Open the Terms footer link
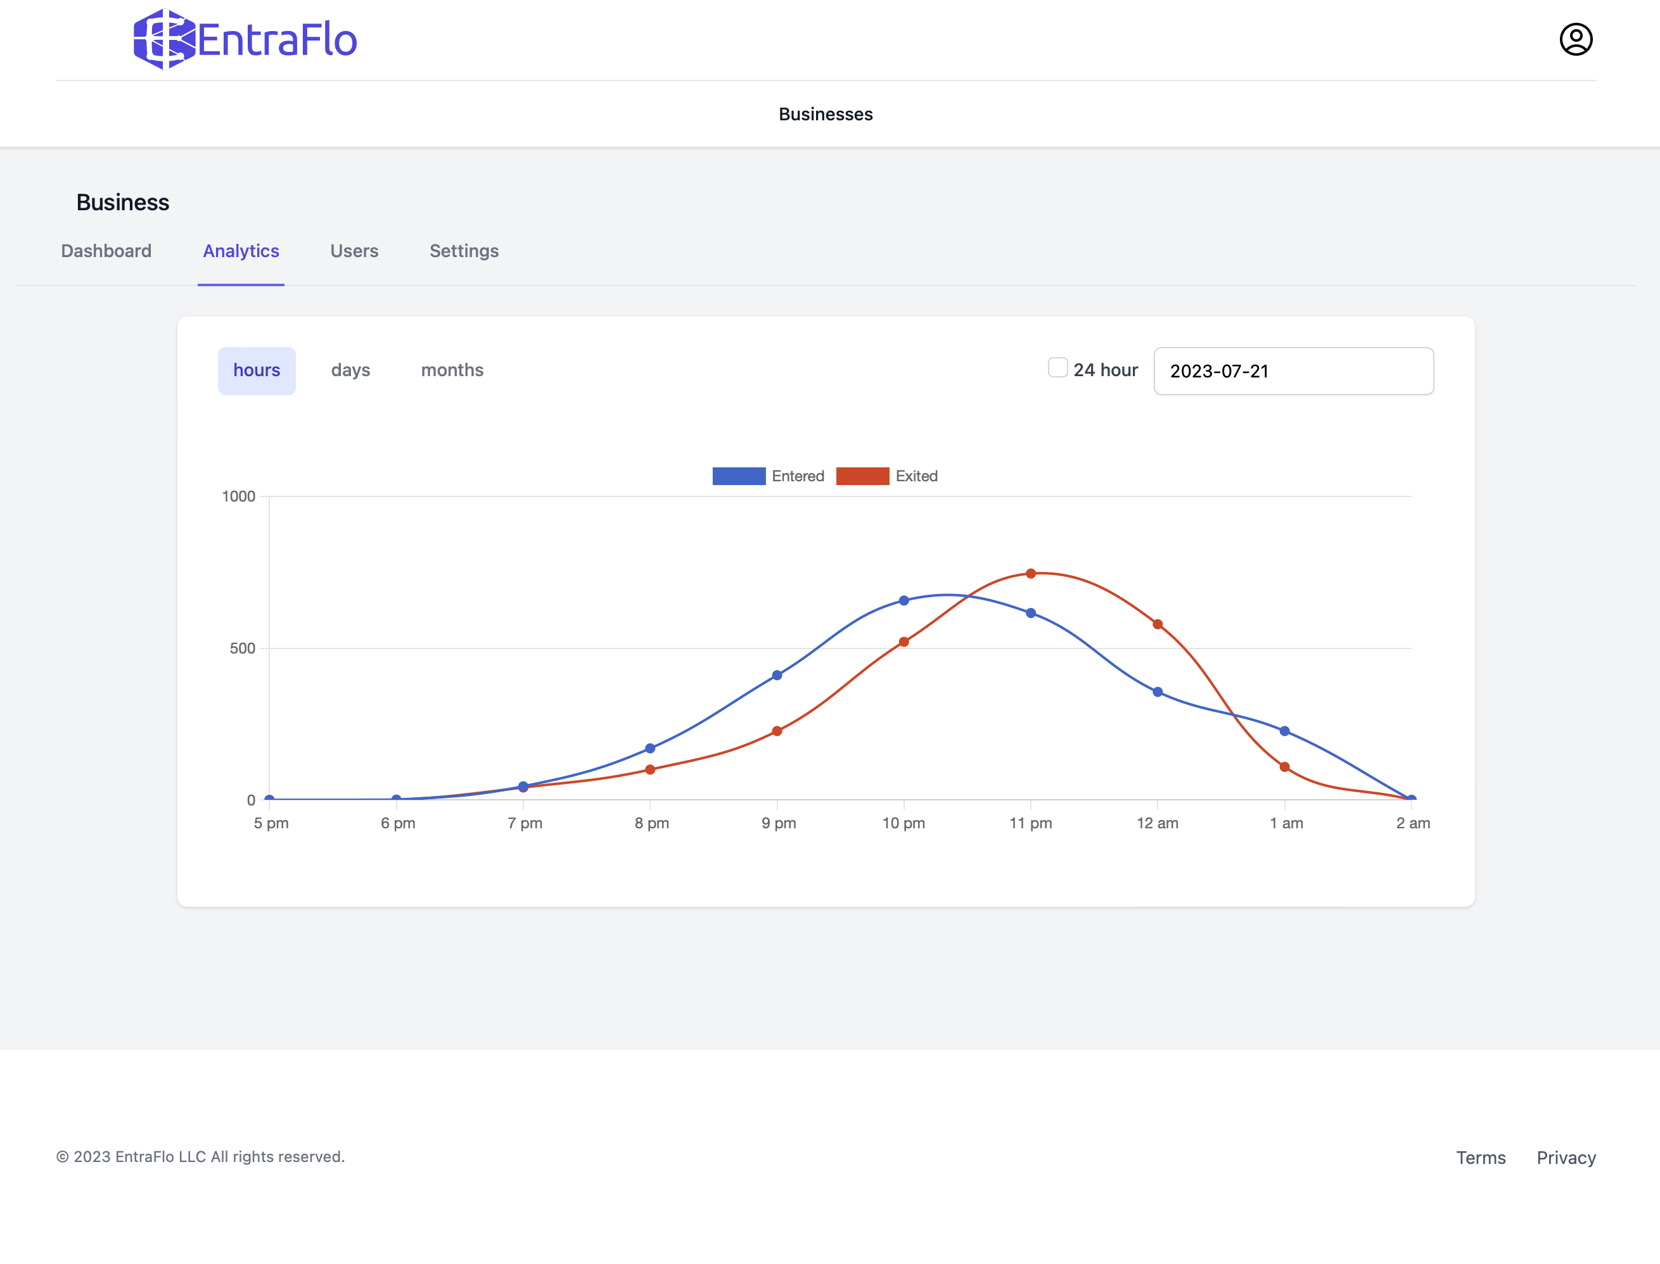Screen dimensions: 1660x1264 point(1480,1158)
